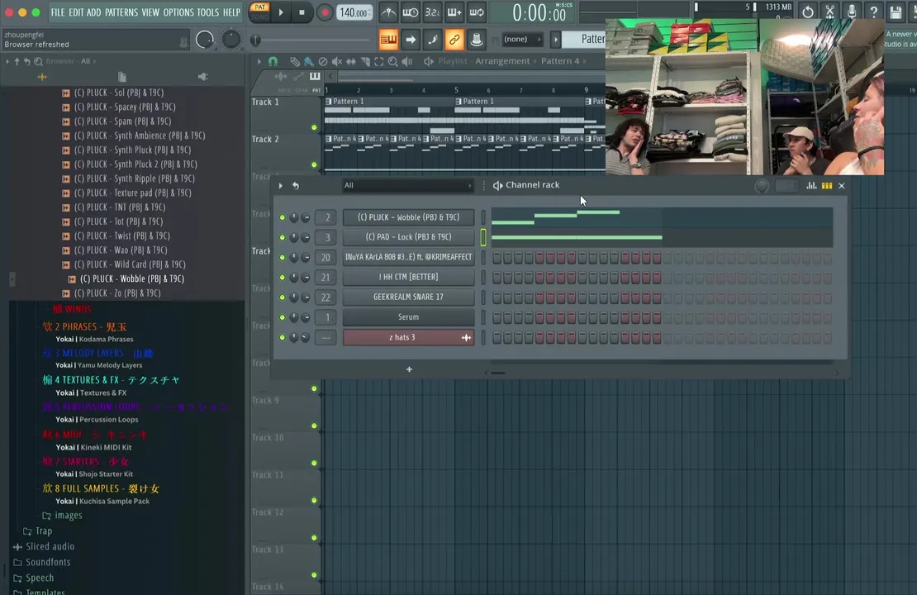Click the transport Stop button
The width and height of the screenshot is (917, 595).
[302, 12]
